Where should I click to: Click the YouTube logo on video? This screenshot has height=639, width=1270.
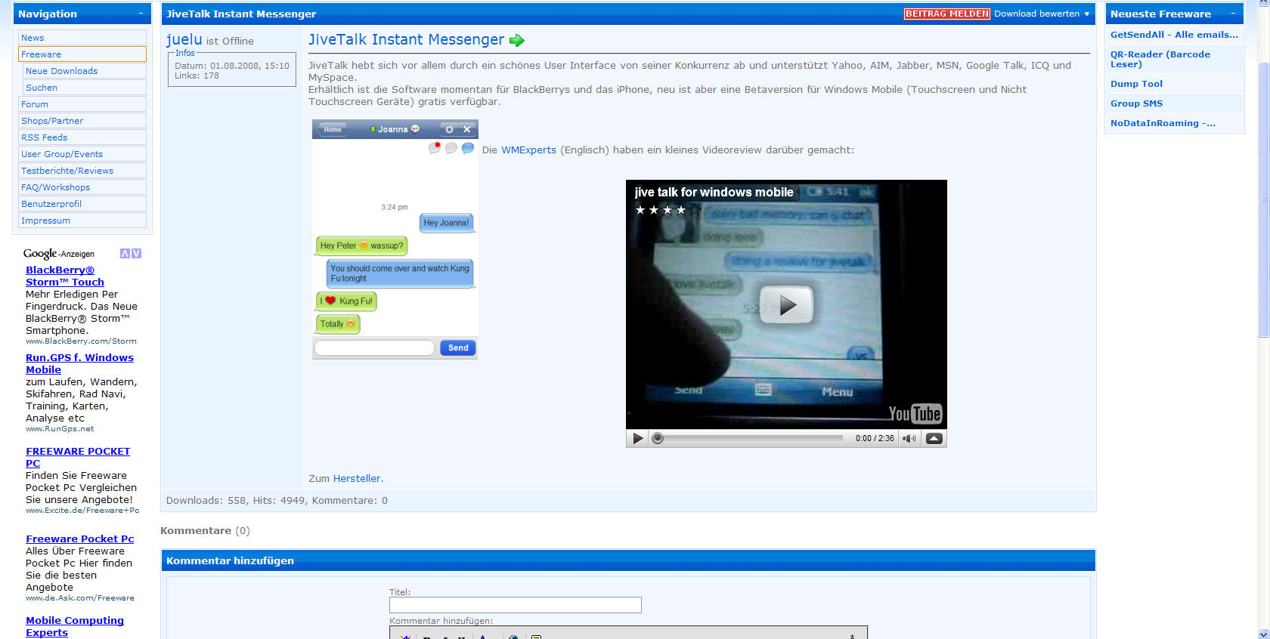915,413
